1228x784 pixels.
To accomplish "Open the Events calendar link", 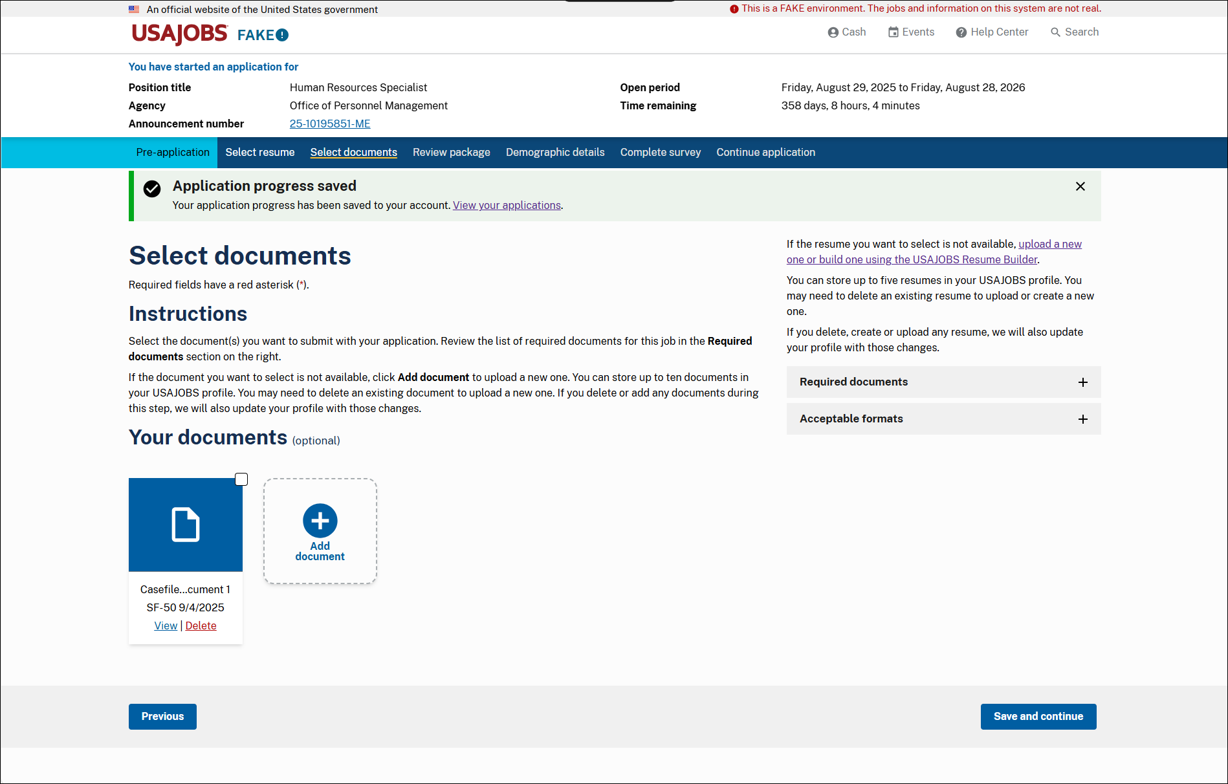I will pos(911,32).
